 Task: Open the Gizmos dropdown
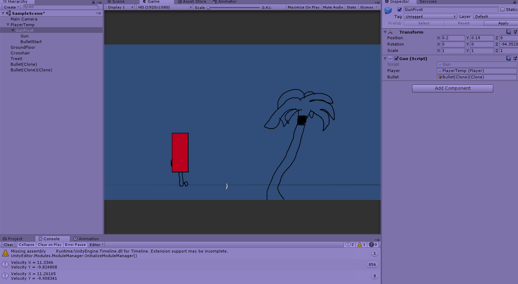pyautogui.click(x=369, y=7)
